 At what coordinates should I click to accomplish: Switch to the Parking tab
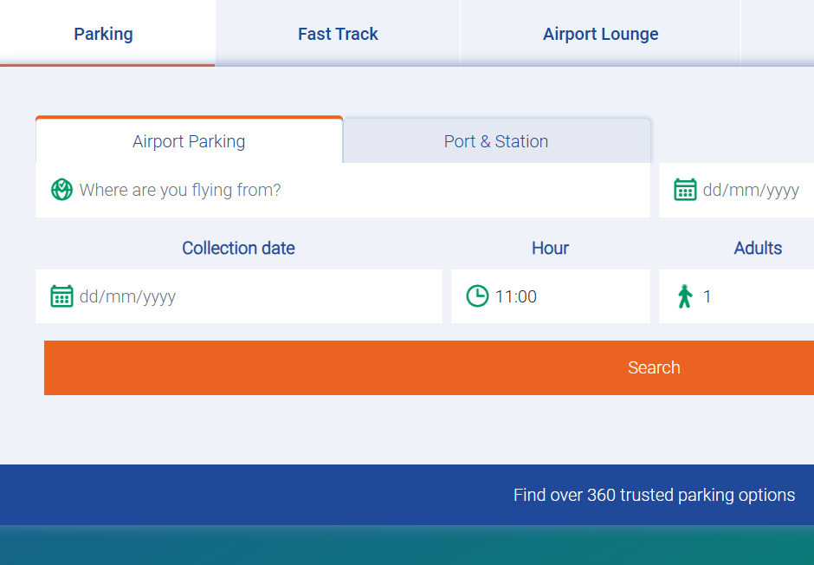coord(103,35)
